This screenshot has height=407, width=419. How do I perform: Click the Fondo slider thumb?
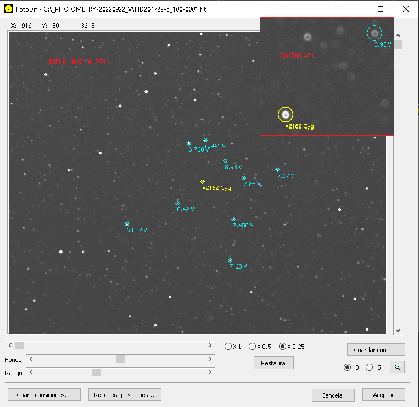pos(120,359)
